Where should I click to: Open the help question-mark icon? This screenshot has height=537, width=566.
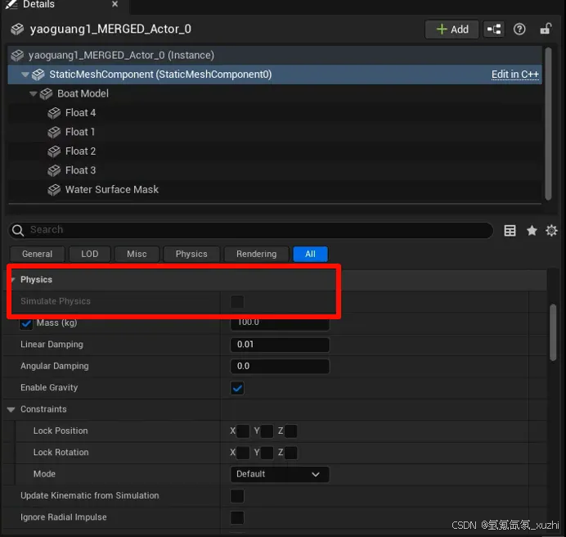[519, 29]
